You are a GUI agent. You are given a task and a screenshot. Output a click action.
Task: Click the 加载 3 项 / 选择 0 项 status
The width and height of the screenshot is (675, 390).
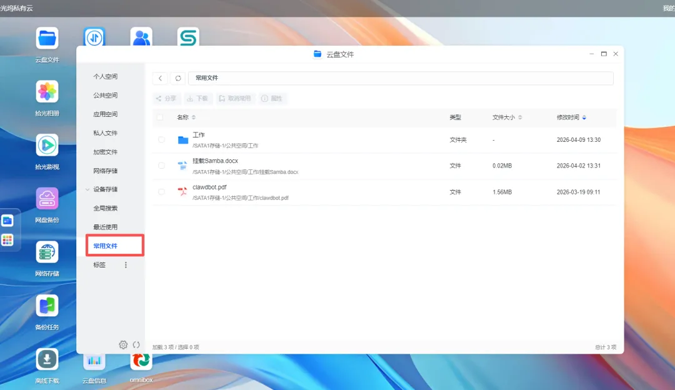[x=176, y=347]
